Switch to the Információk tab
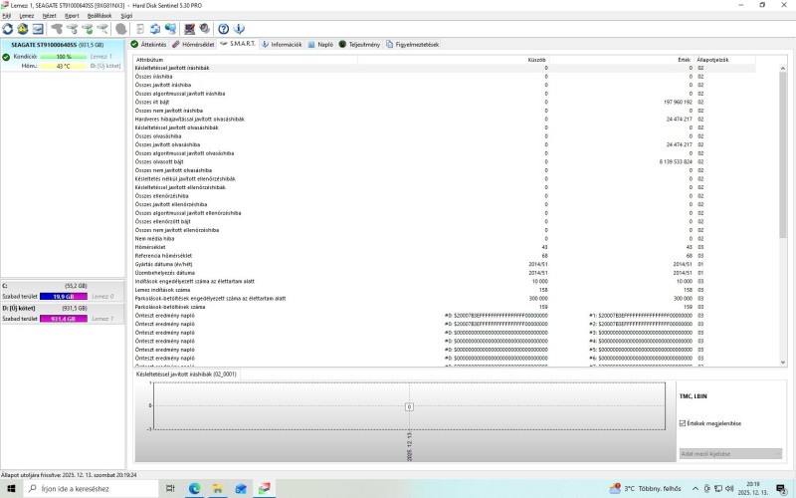This screenshot has width=796, height=498. click(x=282, y=44)
